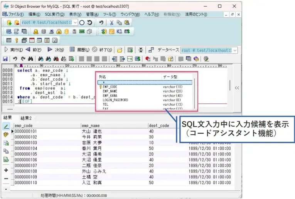Click the save (floppy disk) toolbar icon

pyautogui.click(x=5, y=59)
